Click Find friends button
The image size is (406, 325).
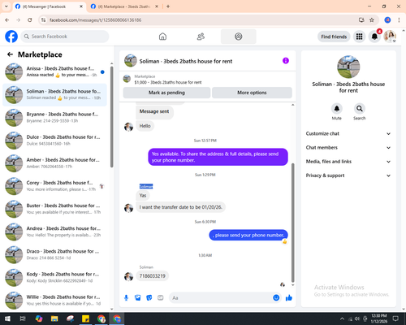coord(334,37)
